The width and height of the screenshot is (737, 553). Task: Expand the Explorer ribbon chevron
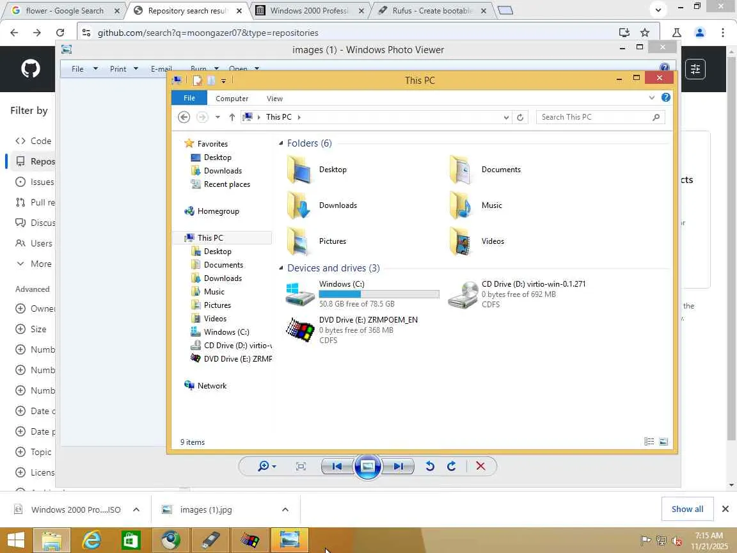pyautogui.click(x=651, y=98)
